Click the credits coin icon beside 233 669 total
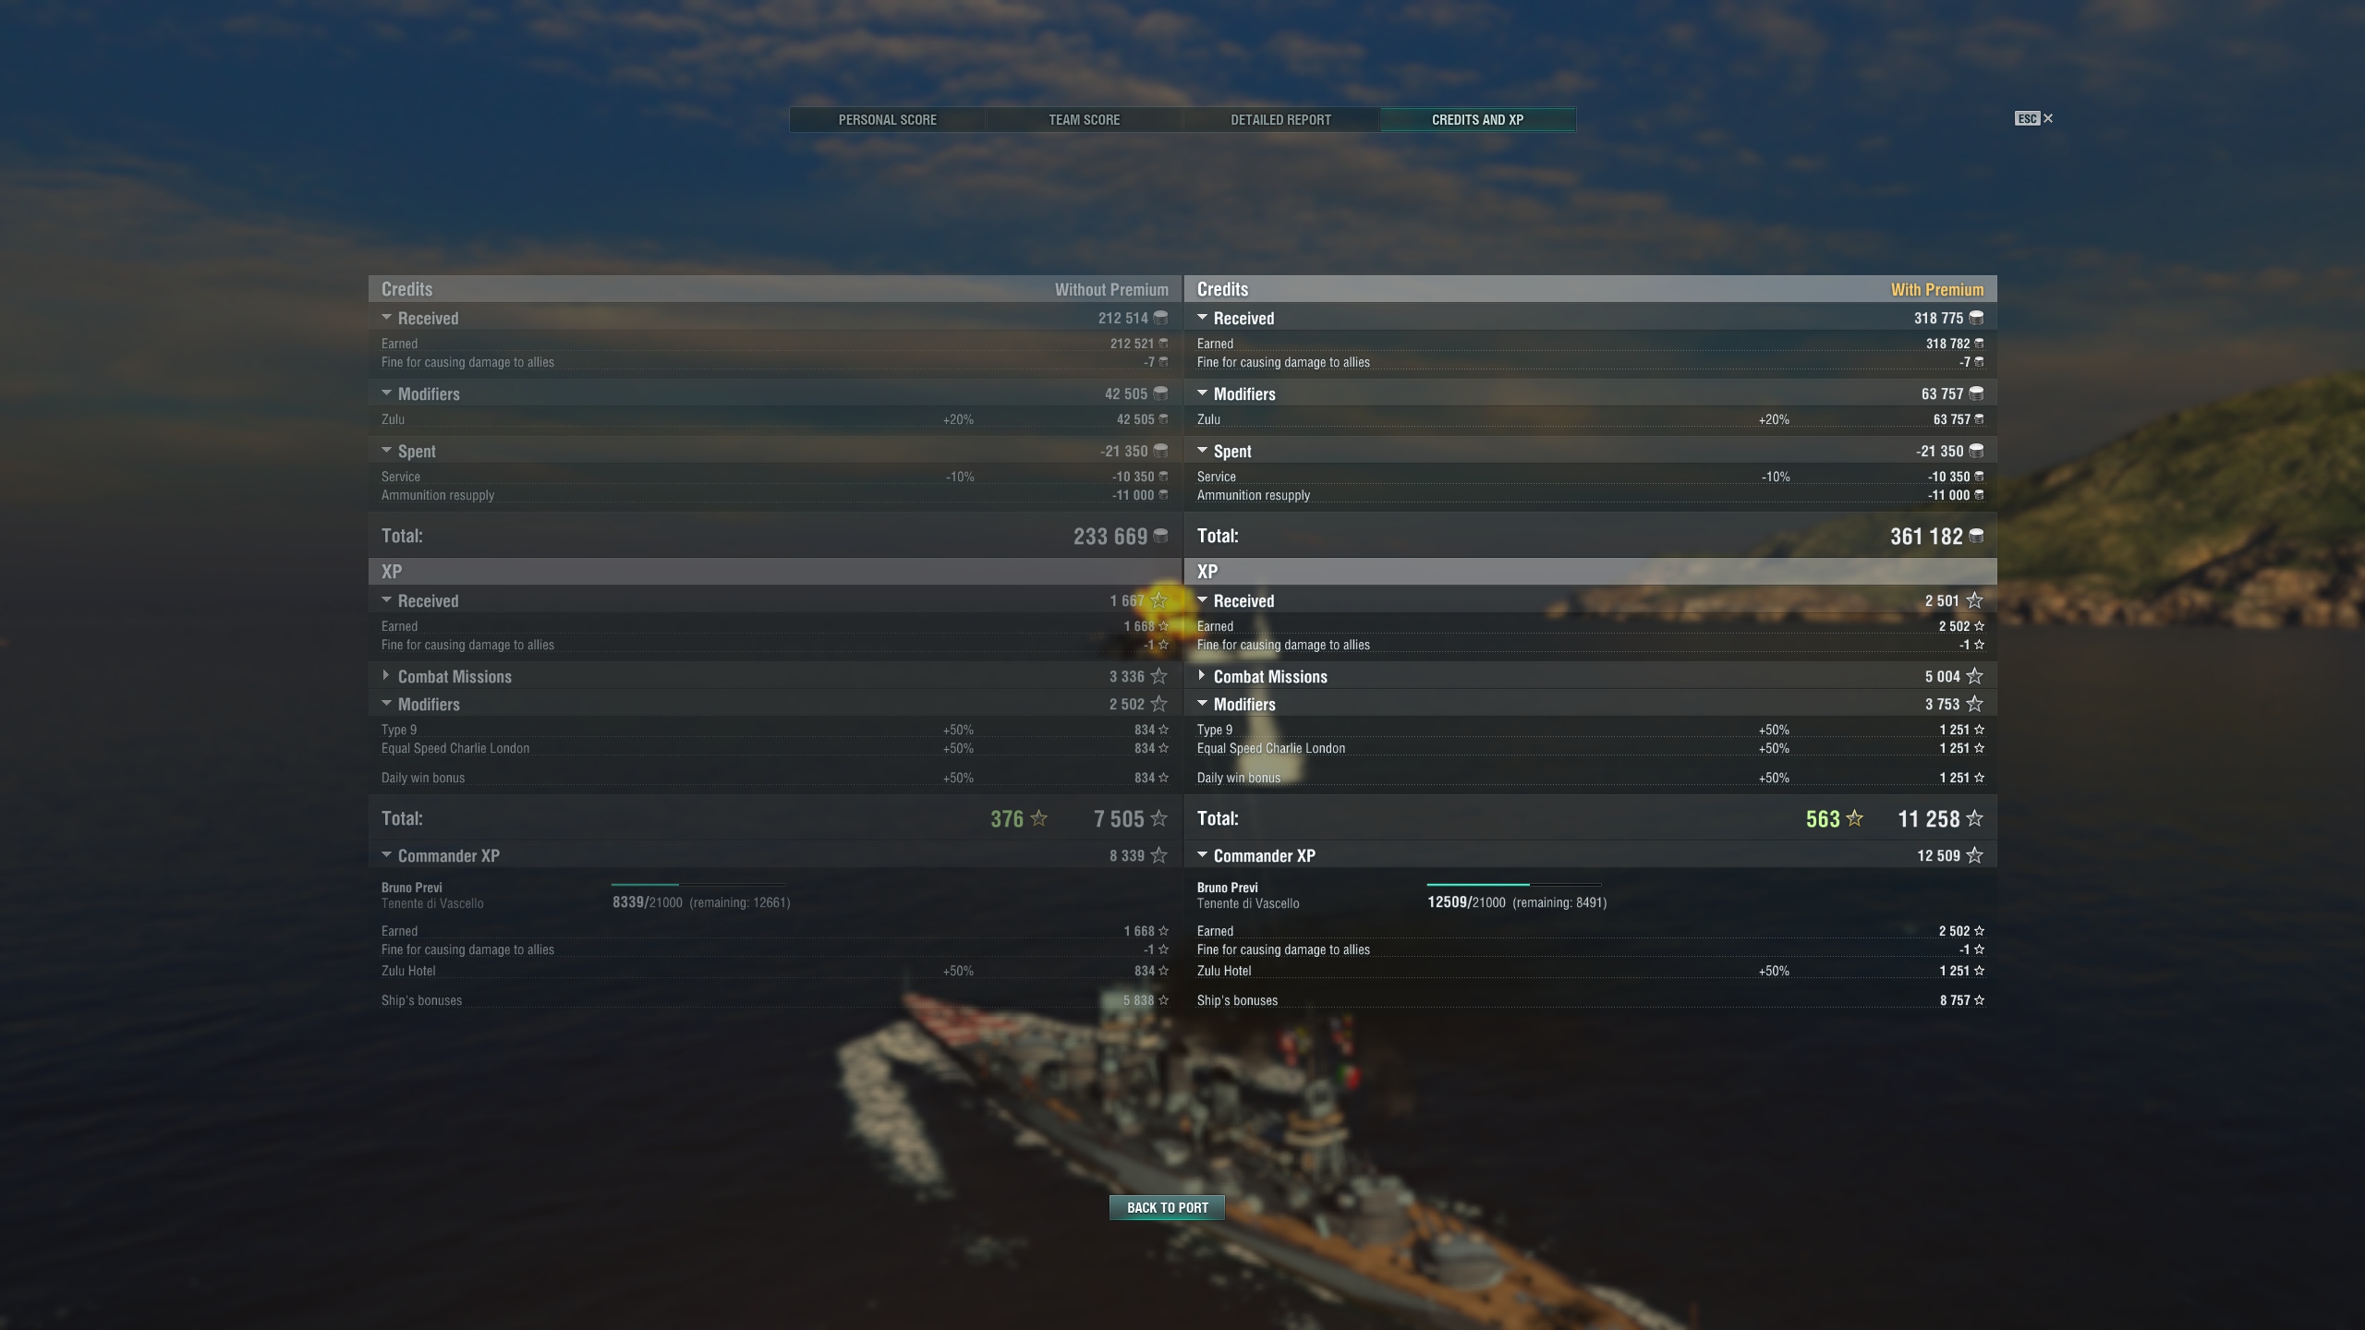This screenshot has width=2365, height=1330. click(1160, 536)
